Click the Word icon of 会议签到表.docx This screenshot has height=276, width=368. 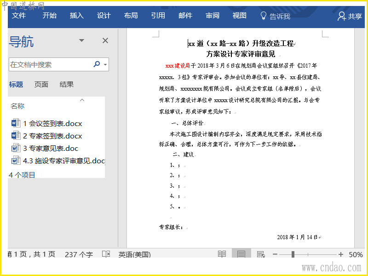[16, 123]
